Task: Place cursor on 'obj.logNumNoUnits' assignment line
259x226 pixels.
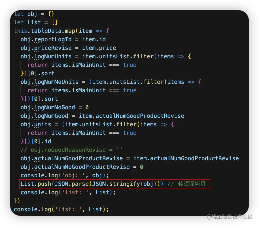Action: pyautogui.click(x=111, y=82)
